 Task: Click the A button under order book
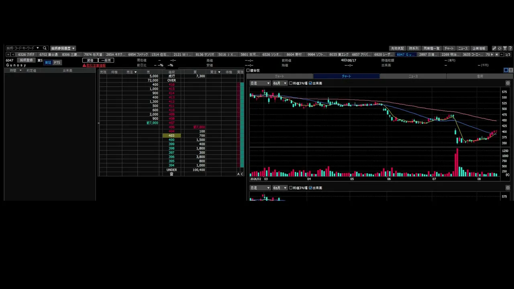coord(238,174)
